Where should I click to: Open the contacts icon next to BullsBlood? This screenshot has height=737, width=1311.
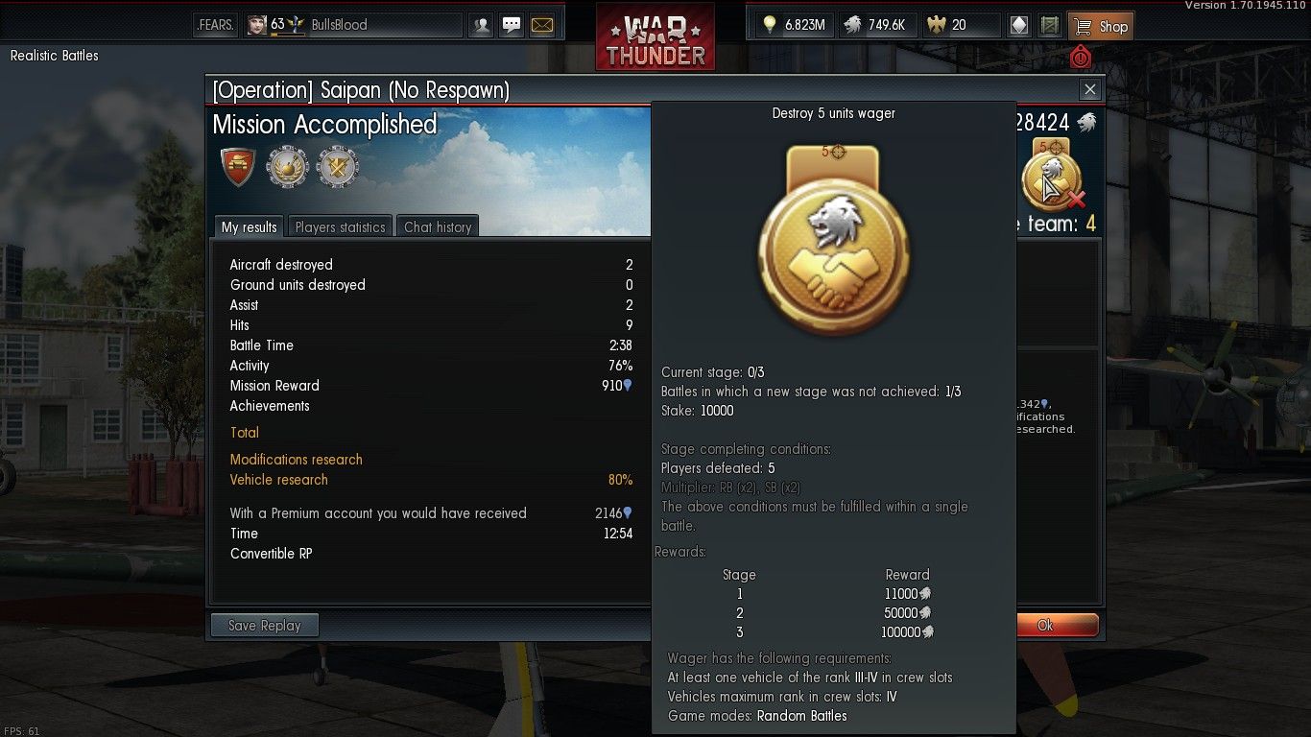[x=481, y=25]
